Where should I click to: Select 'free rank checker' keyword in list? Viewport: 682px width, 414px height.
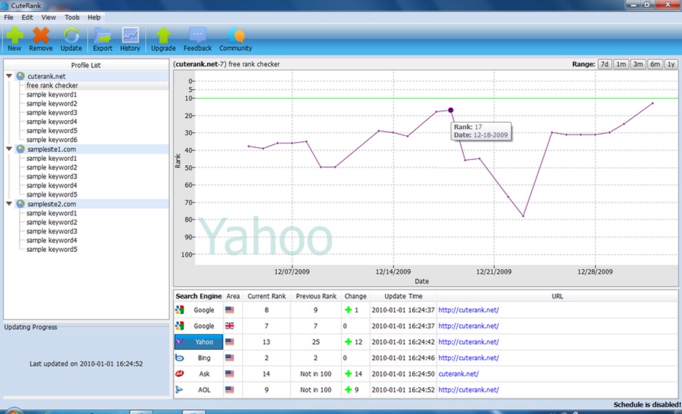52,86
